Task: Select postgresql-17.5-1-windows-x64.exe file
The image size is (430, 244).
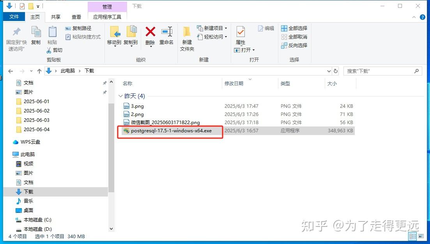Action: coord(171,131)
